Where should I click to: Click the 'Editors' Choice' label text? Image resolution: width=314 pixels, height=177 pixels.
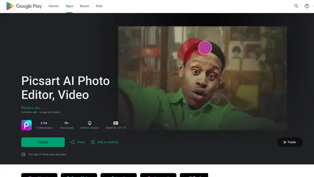[x=89, y=128]
